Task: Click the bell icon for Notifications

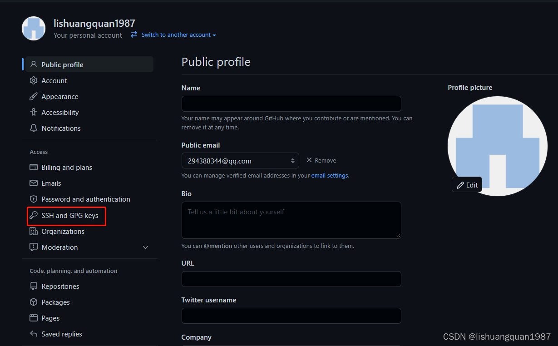Action: tap(33, 129)
